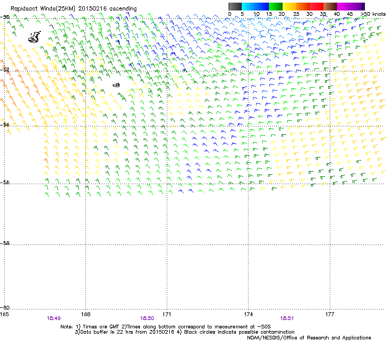The width and height of the screenshot is (388, 341).
Task: Click the '-54' latitude label
Action: [x=5, y=124]
